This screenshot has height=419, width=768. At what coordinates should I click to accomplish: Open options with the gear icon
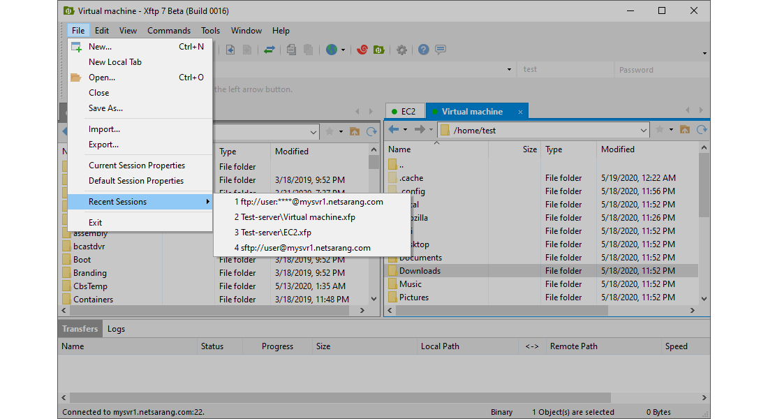tap(401, 50)
